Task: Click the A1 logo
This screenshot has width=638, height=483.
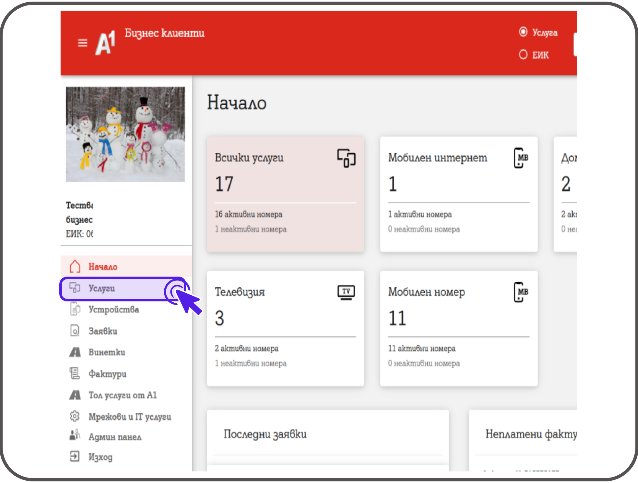Action: pyautogui.click(x=105, y=43)
